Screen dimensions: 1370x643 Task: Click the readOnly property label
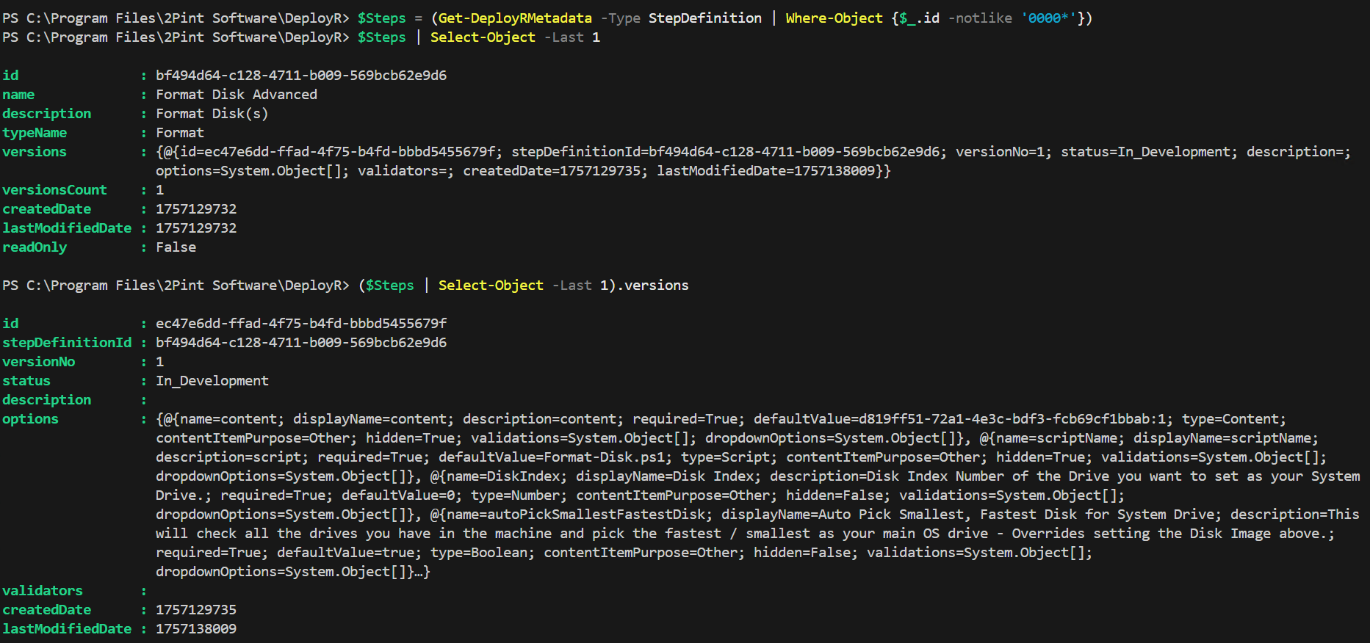(35, 247)
